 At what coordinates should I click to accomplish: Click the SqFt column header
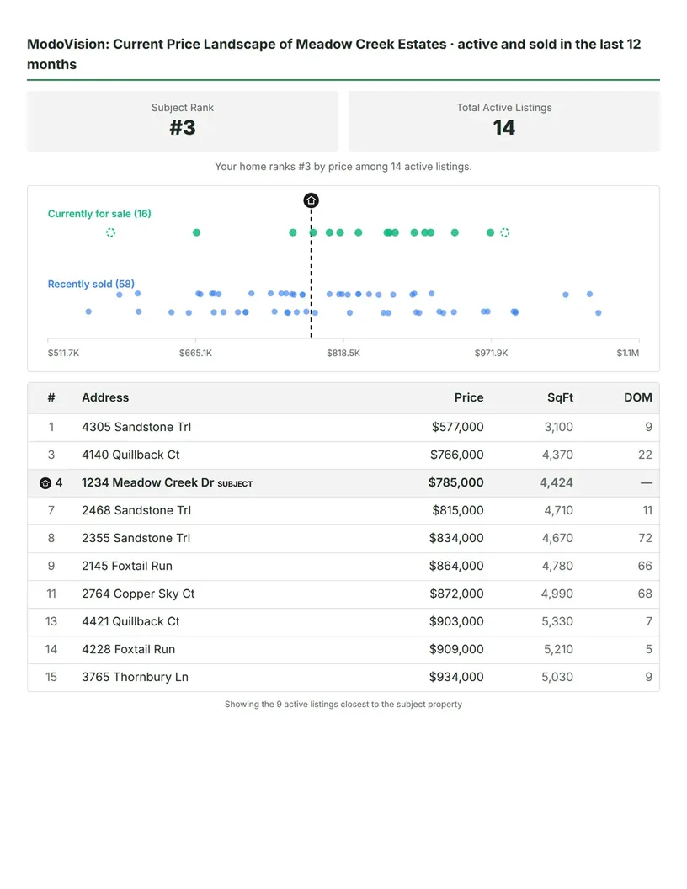coord(560,398)
